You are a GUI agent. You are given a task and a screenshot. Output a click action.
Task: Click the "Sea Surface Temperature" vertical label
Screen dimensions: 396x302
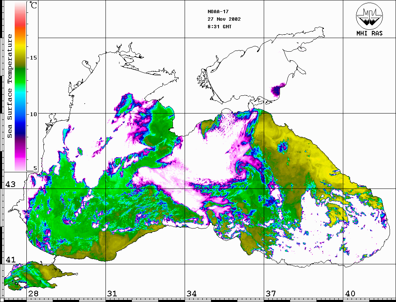click(x=9, y=86)
